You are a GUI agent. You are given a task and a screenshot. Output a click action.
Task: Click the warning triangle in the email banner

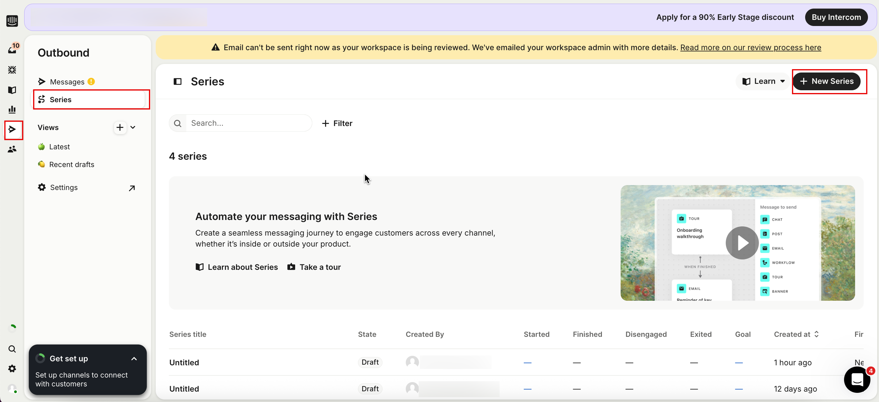pos(215,47)
